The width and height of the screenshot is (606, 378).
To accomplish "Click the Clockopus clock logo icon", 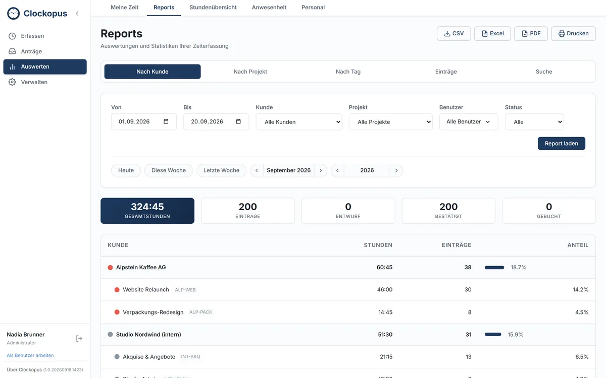I will (x=14, y=14).
